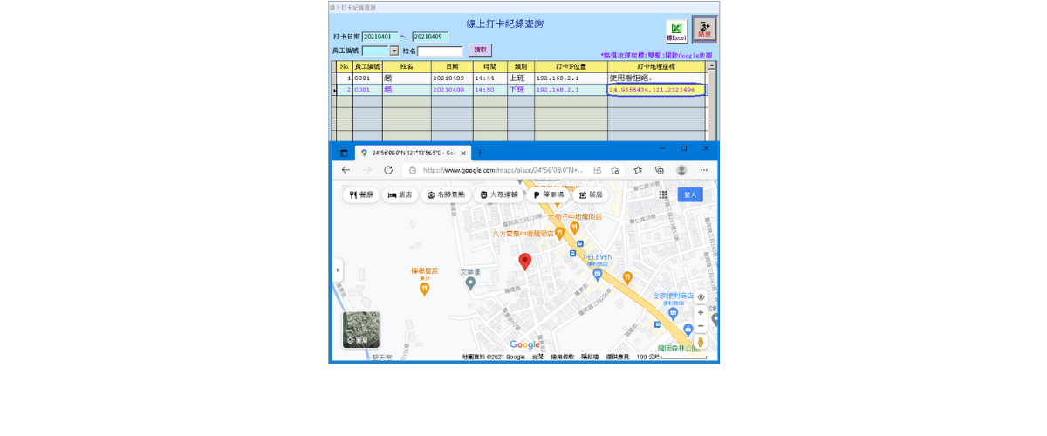Click the table scrollbar up arrow

coord(711,65)
